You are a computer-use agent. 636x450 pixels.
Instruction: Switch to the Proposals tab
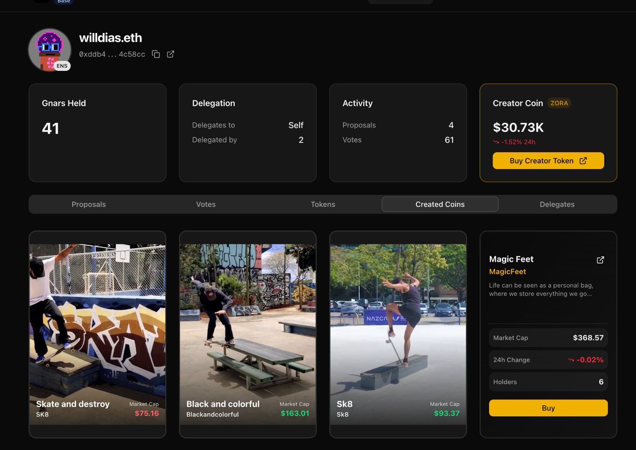coord(88,204)
